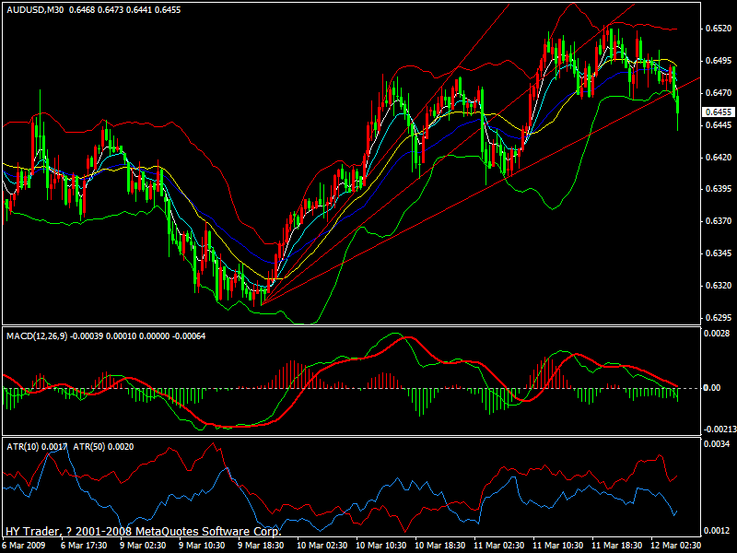Viewport: 737px width, 553px height.
Task: Click the 6 Mar 2009 date label
Action: [x=25, y=546]
